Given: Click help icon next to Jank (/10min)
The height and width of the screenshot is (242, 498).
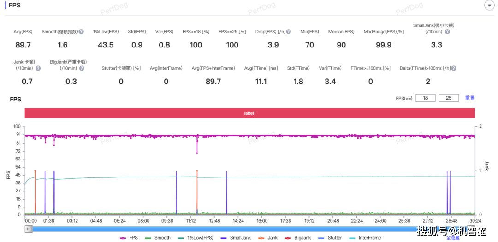Looking at the screenshot, I should click(x=38, y=68).
